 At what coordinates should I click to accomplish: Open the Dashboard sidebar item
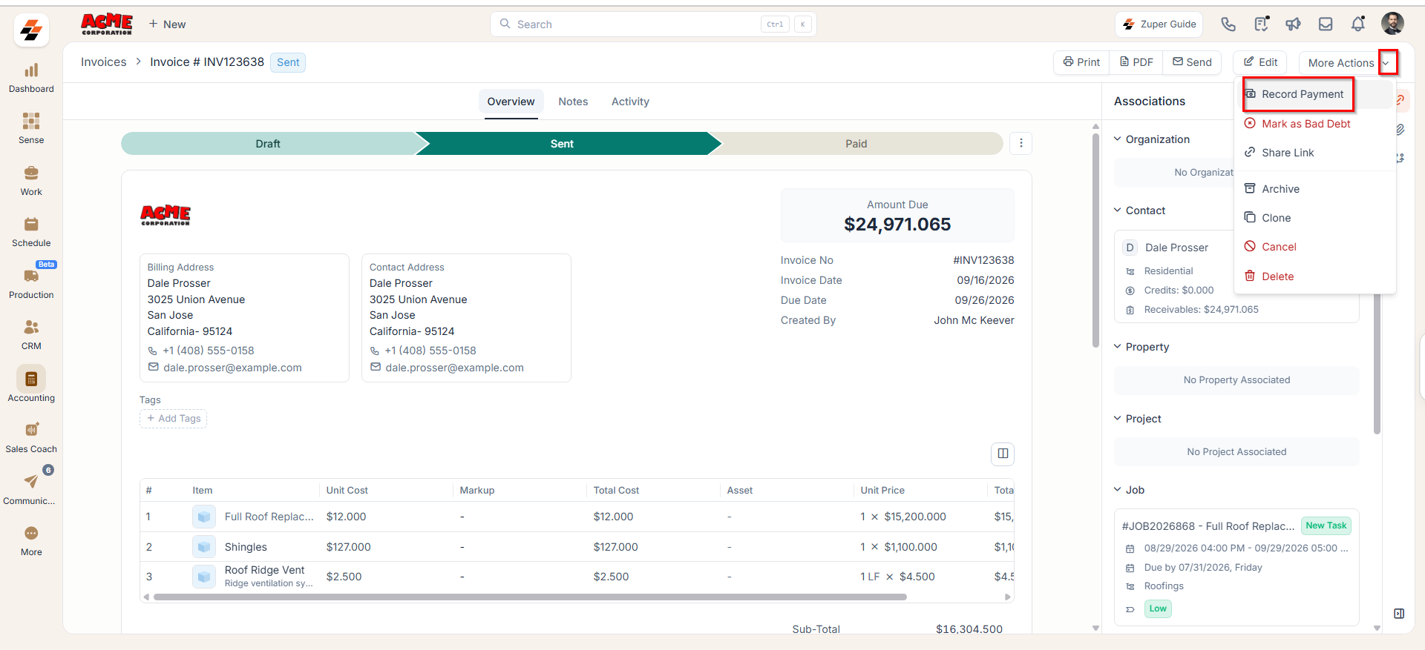click(x=31, y=79)
